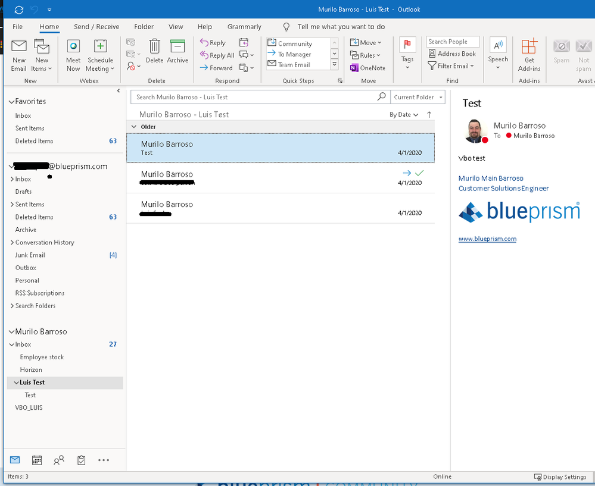Open the Tasks view icon
This screenshot has width=595, height=486.
pos(82,460)
